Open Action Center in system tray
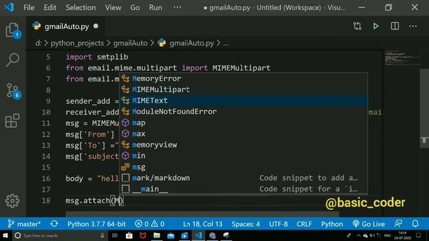The width and height of the screenshot is (429, 241). pos(418,235)
